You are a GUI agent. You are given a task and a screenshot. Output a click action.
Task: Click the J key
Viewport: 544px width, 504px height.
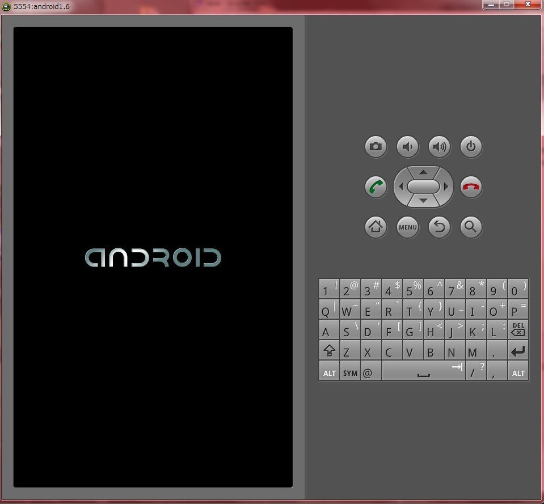tap(455, 329)
